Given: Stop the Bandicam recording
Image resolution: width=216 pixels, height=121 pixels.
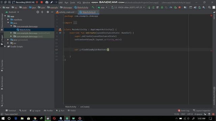Looking at the screenshot, I should coord(42,2).
